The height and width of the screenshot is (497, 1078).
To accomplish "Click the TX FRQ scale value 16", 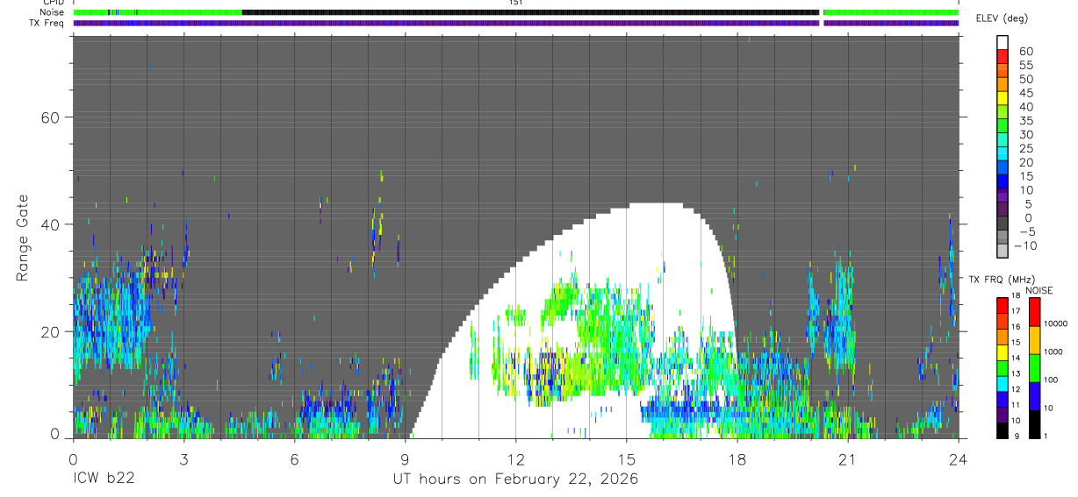I will (x=1015, y=326).
